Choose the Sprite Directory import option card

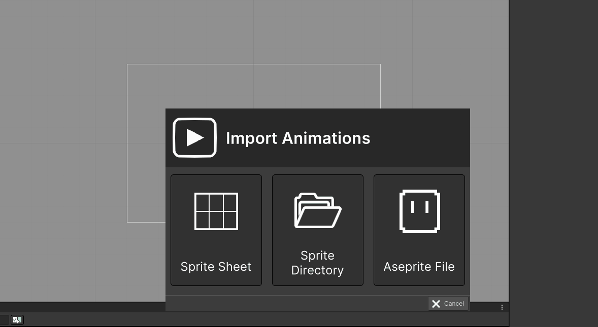[318, 230]
